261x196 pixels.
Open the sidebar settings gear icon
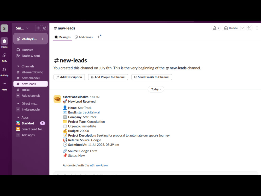(x=38, y=28)
